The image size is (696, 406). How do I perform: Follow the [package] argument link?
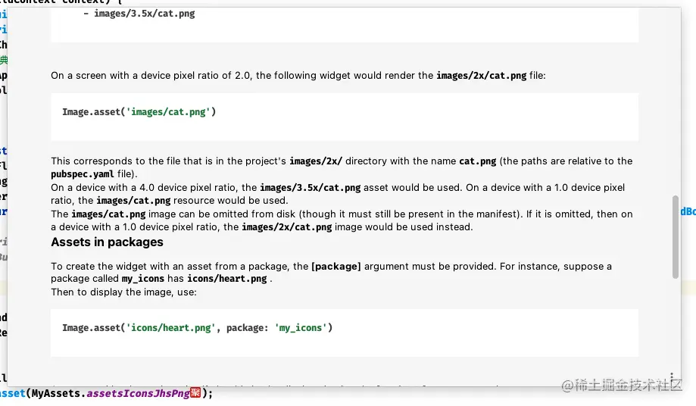(x=336, y=267)
